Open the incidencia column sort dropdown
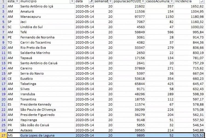This screenshot has width=206, height=138. click(202, 1)
